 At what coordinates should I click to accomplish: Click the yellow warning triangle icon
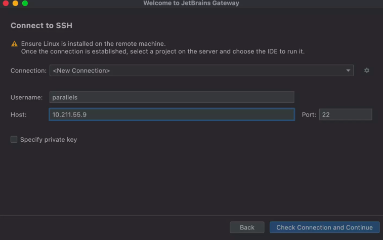click(14, 44)
